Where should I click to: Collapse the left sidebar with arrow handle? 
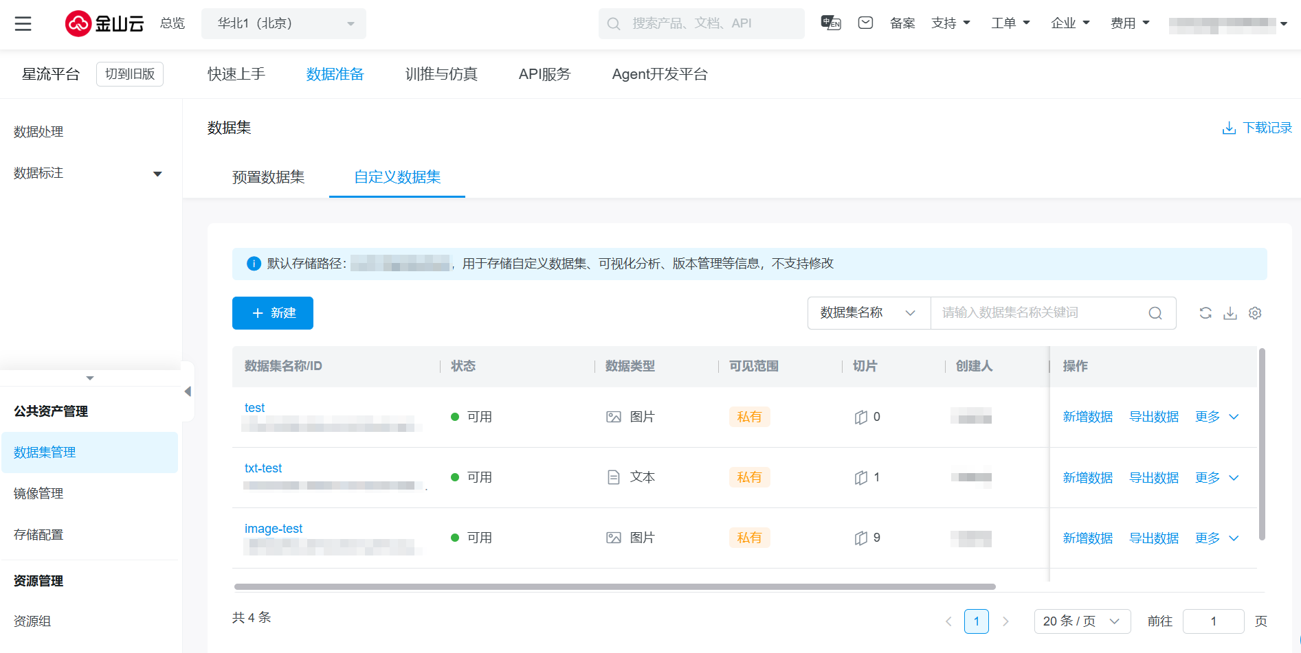188,391
